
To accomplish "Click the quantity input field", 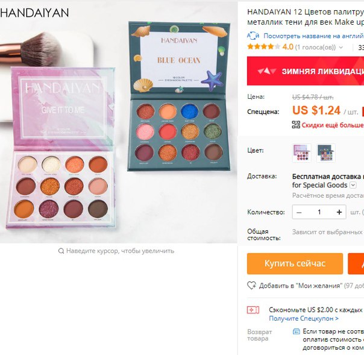I will (x=319, y=212).
